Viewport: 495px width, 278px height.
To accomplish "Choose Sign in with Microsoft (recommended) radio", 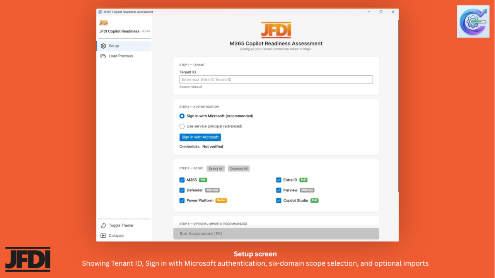I will (182, 116).
